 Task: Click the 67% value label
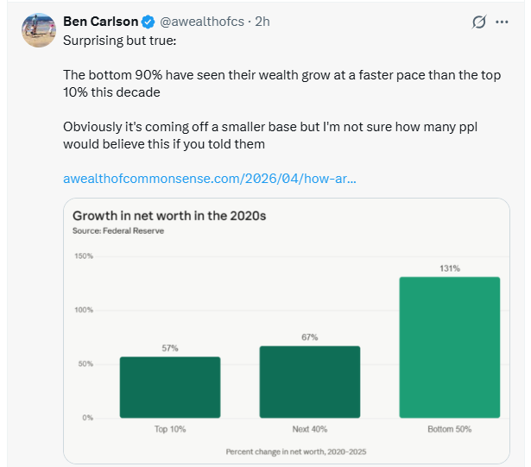click(309, 338)
